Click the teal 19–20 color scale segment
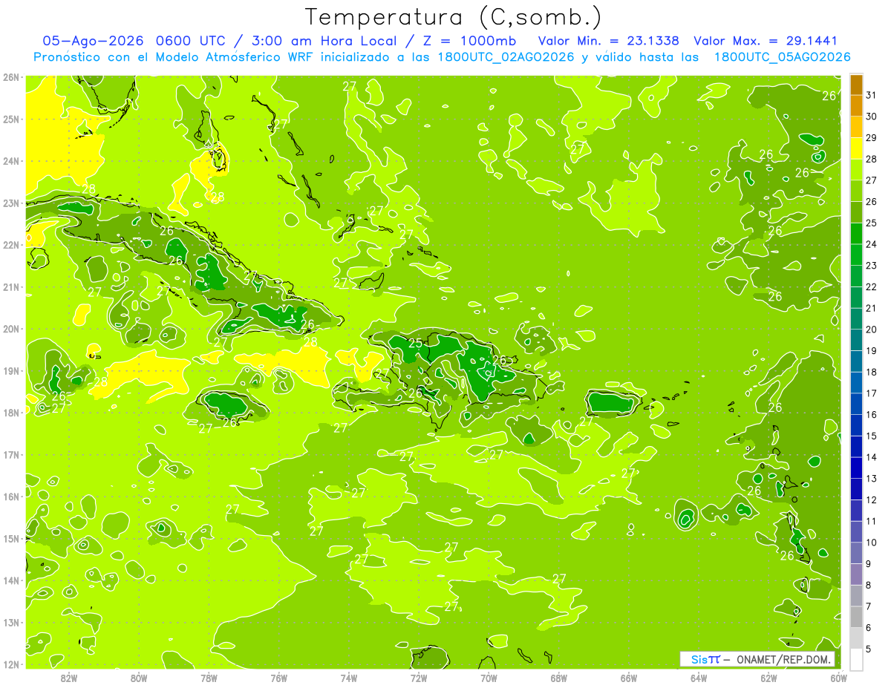Screen dimensions: 891x688 (x=856, y=340)
